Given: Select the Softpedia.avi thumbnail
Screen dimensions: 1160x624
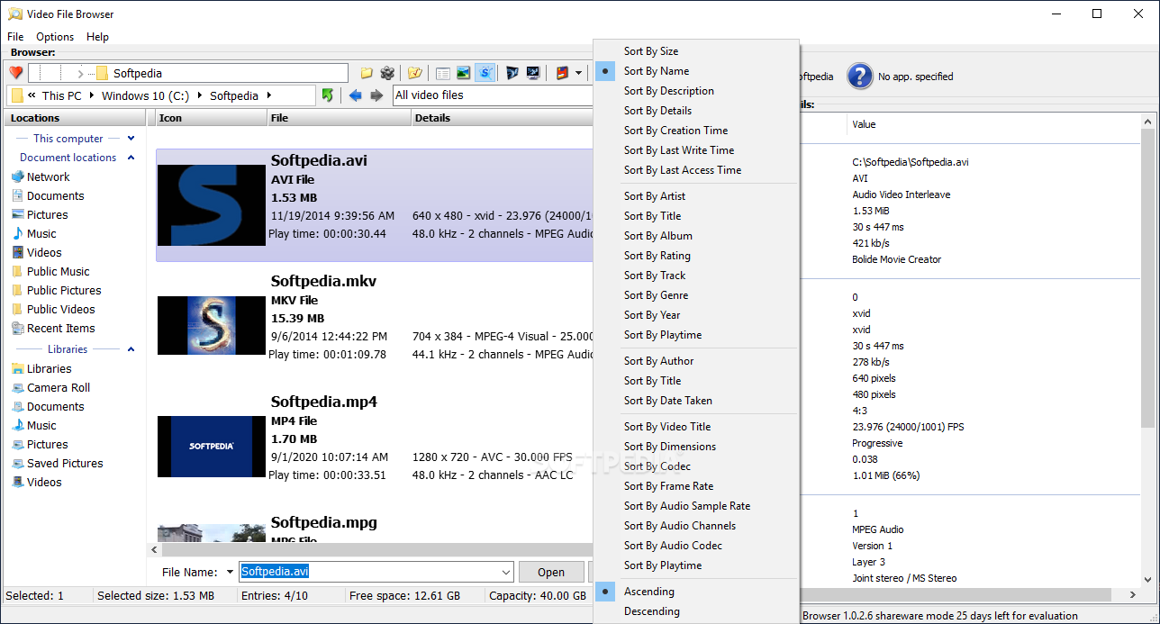Looking at the screenshot, I should 211,205.
